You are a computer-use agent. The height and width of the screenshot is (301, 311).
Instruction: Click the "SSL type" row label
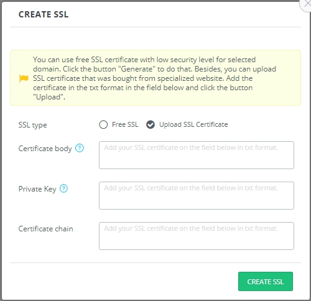(x=32, y=125)
